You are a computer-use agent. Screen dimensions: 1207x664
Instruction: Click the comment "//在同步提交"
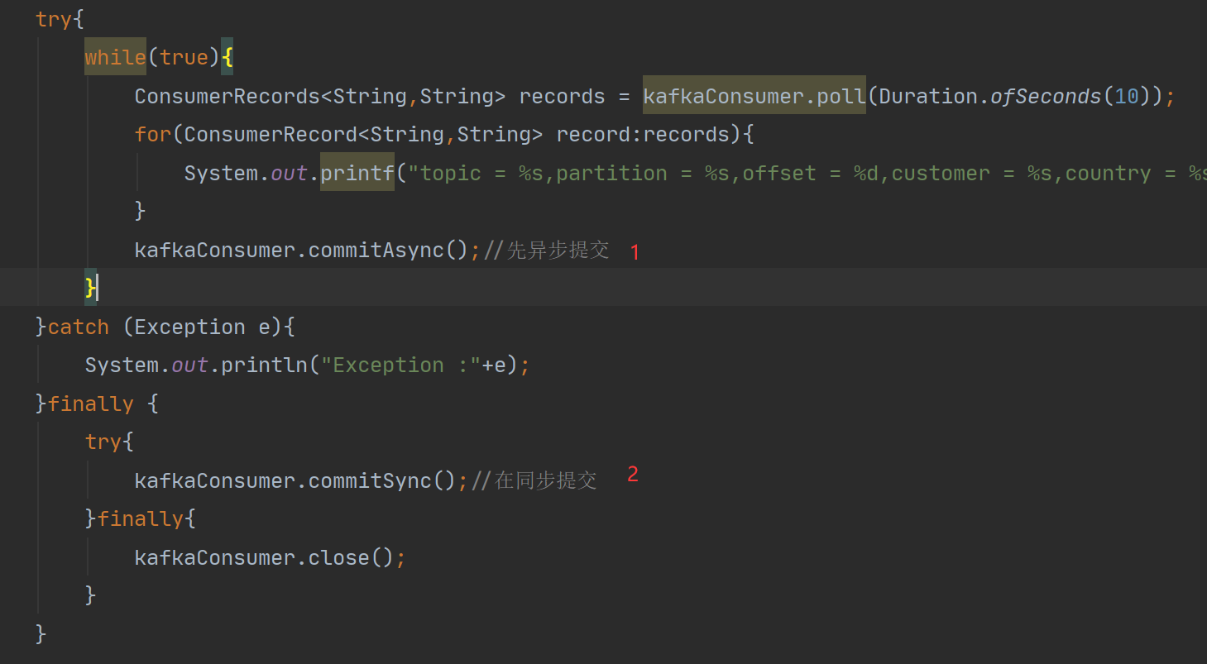[x=534, y=480]
